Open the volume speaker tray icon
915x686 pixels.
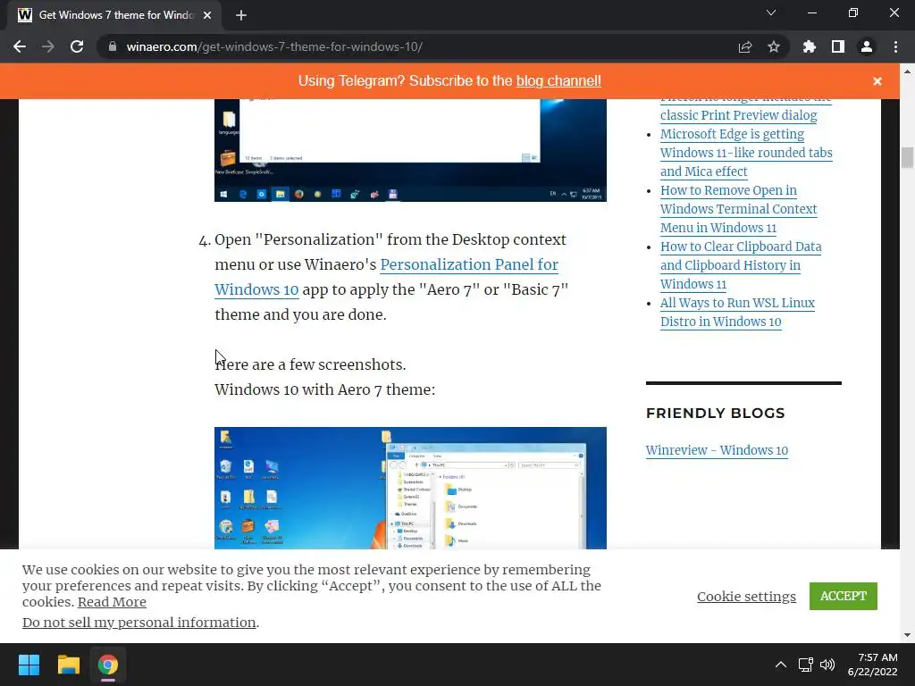tap(827, 665)
